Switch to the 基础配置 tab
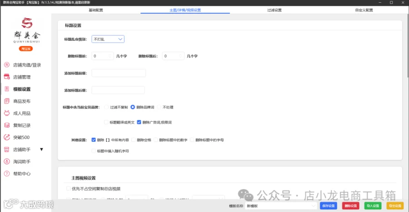Viewport: 409px width, 212px height. click(x=96, y=10)
